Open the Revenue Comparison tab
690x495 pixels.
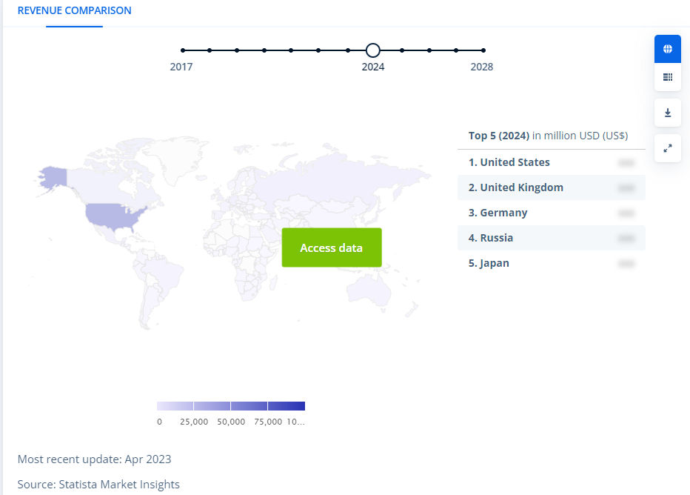[74, 11]
